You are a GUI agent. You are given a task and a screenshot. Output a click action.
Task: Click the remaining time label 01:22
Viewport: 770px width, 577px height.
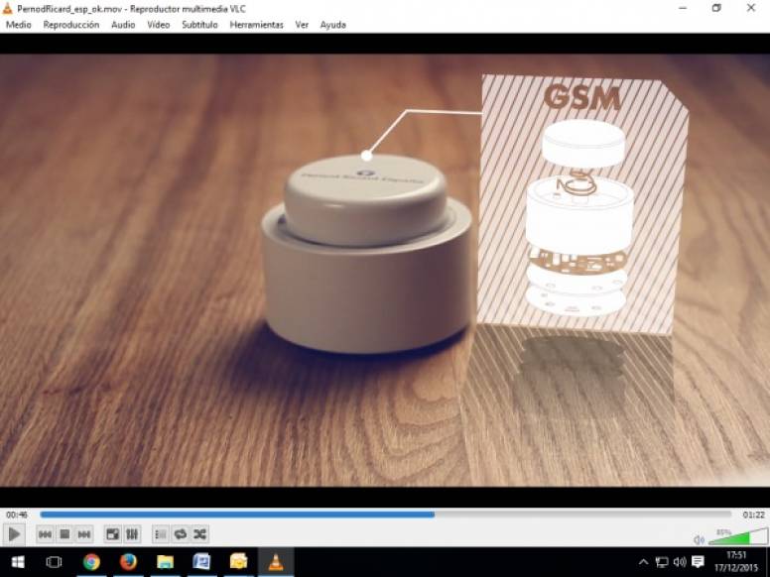(x=753, y=515)
